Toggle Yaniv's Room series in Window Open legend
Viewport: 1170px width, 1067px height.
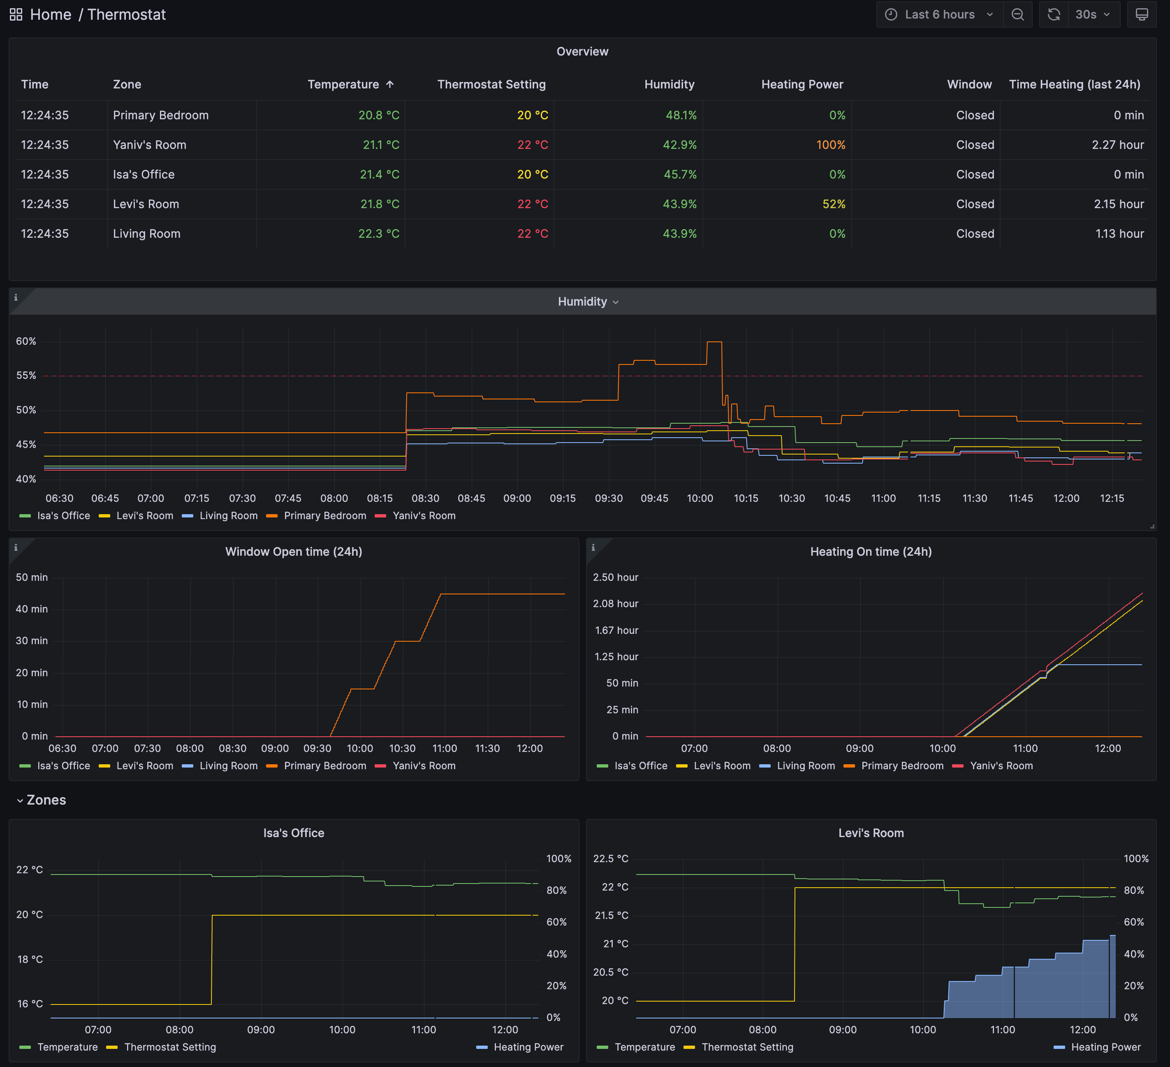424,766
